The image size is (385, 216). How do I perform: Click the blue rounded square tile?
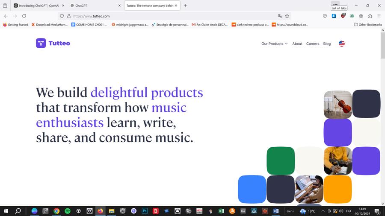(x=252, y=189)
